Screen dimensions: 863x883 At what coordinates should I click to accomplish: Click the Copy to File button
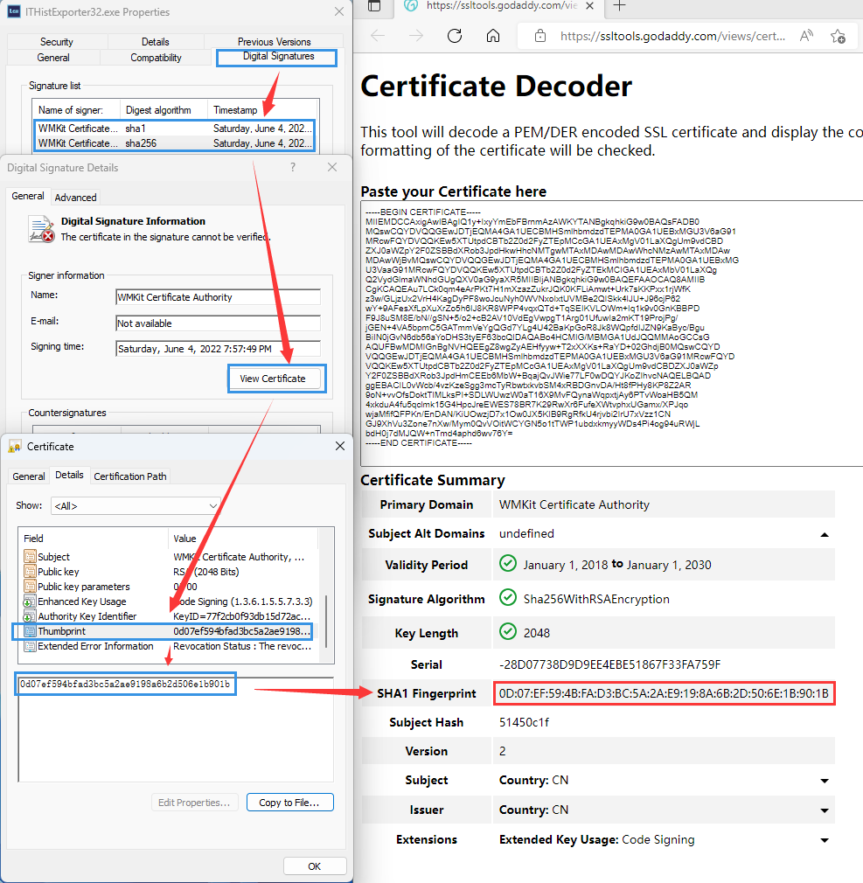tap(289, 803)
